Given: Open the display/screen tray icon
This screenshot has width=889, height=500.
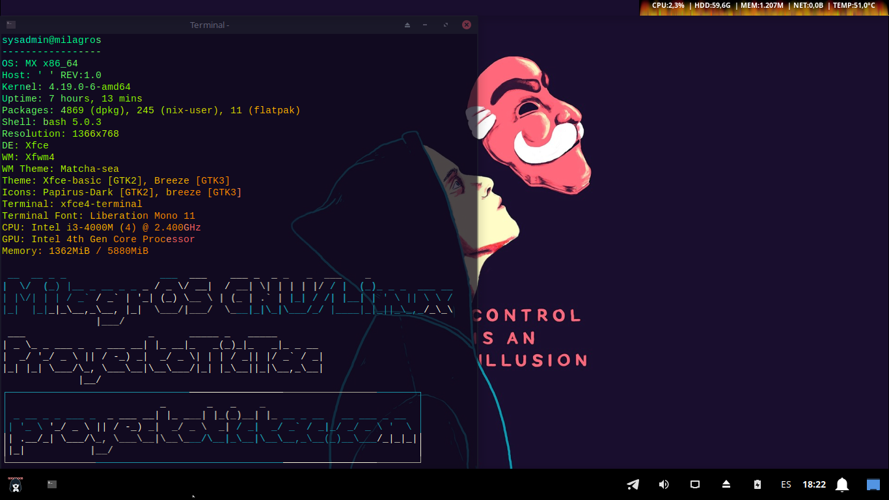Looking at the screenshot, I should pyautogui.click(x=695, y=484).
